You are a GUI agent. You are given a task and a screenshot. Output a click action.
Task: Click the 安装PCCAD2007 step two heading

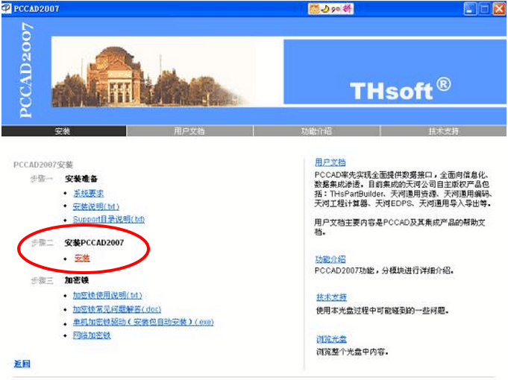coord(94,243)
